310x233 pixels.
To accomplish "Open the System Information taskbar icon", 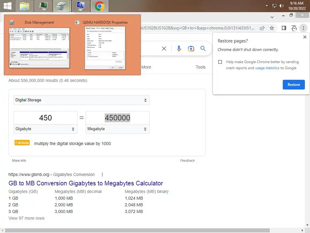I will click(80, 6).
